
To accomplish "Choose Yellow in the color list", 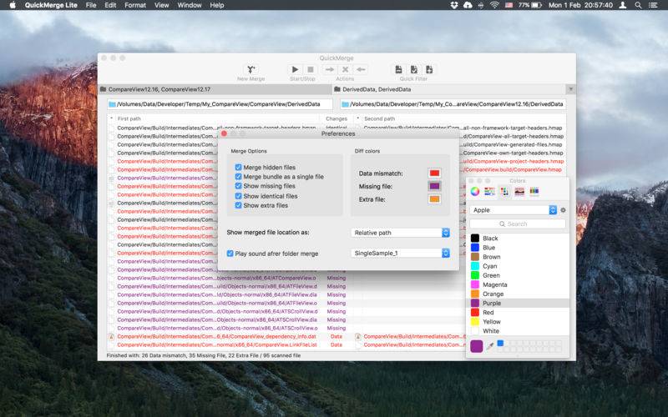I will (x=519, y=322).
